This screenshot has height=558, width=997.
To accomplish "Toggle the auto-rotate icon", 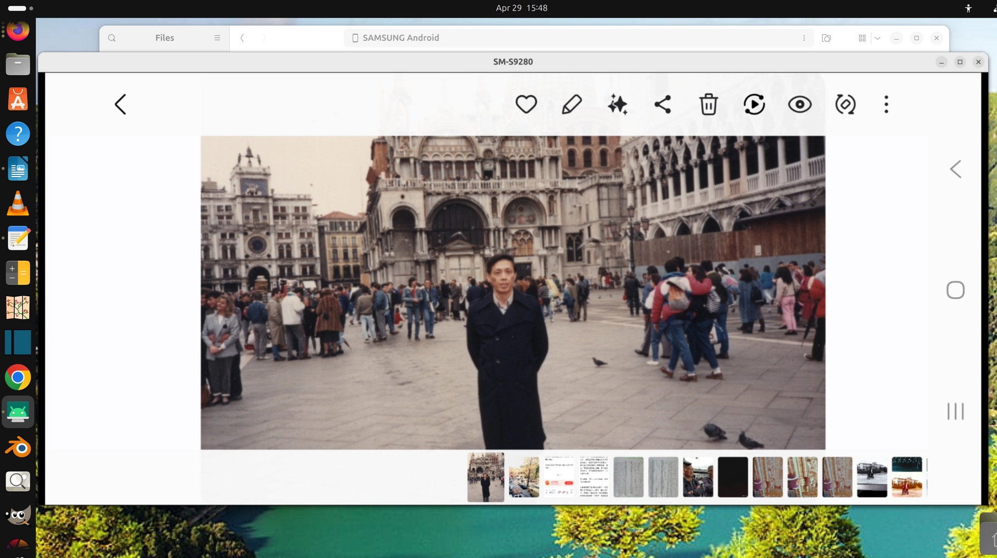I will (x=845, y=104).
